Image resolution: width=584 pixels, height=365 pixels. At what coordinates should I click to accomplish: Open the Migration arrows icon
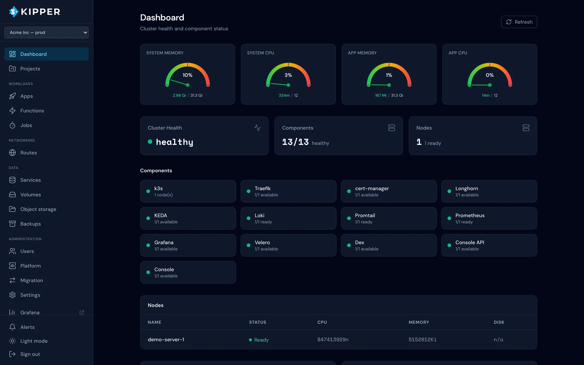(12, 281)
